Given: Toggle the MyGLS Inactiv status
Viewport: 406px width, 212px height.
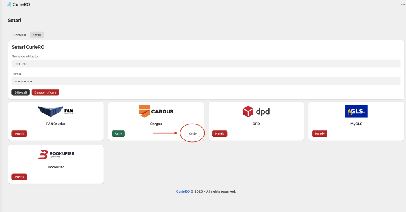Looking at the screenshot, I should pos(320,134).
